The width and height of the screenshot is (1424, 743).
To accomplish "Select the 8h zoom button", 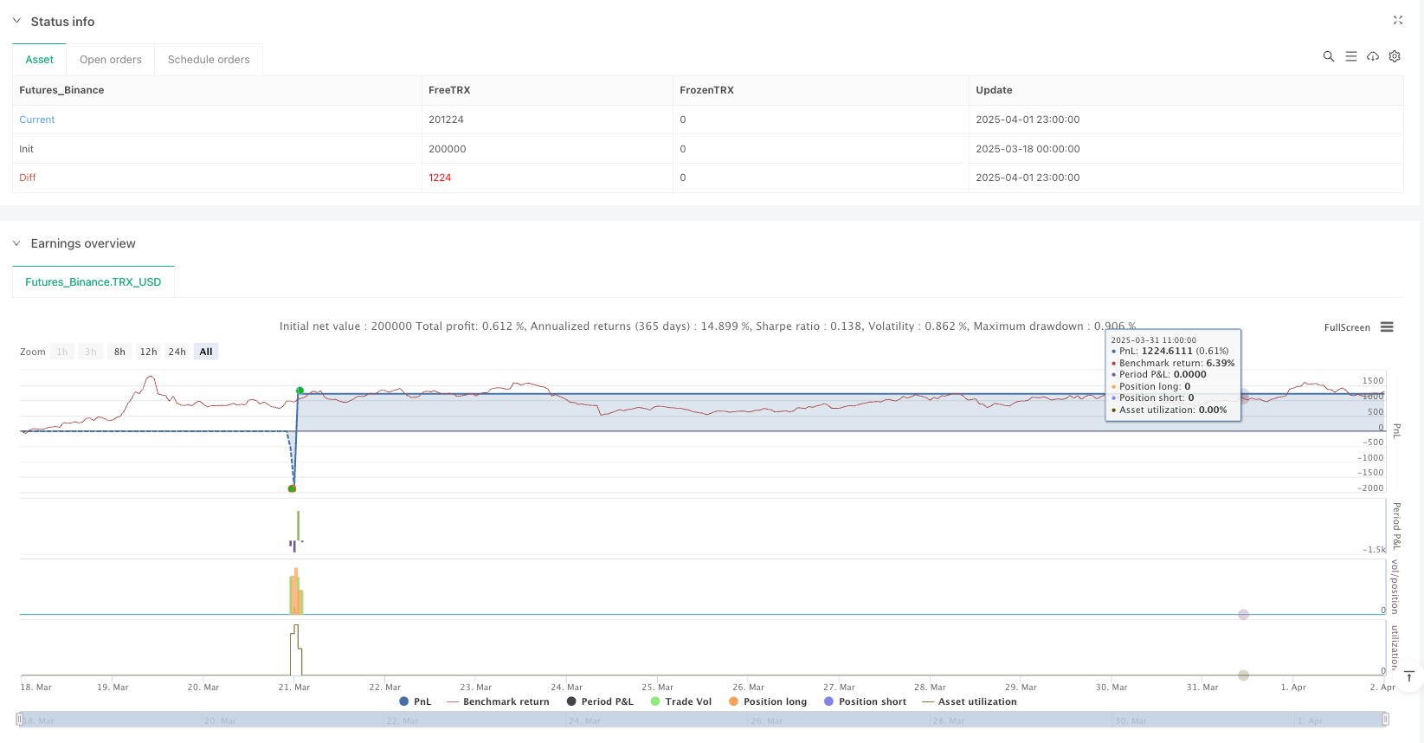I will [119, 352].
